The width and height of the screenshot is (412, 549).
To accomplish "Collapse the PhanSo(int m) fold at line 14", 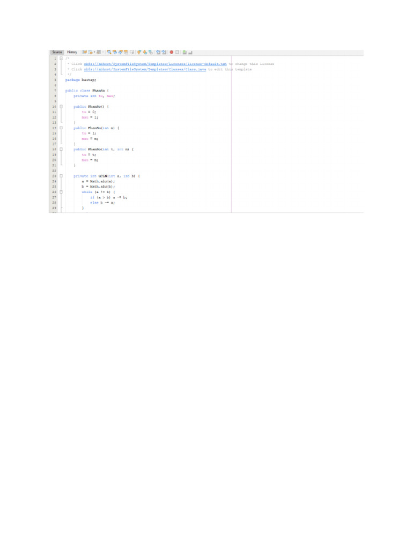I will tap(61, 128).
